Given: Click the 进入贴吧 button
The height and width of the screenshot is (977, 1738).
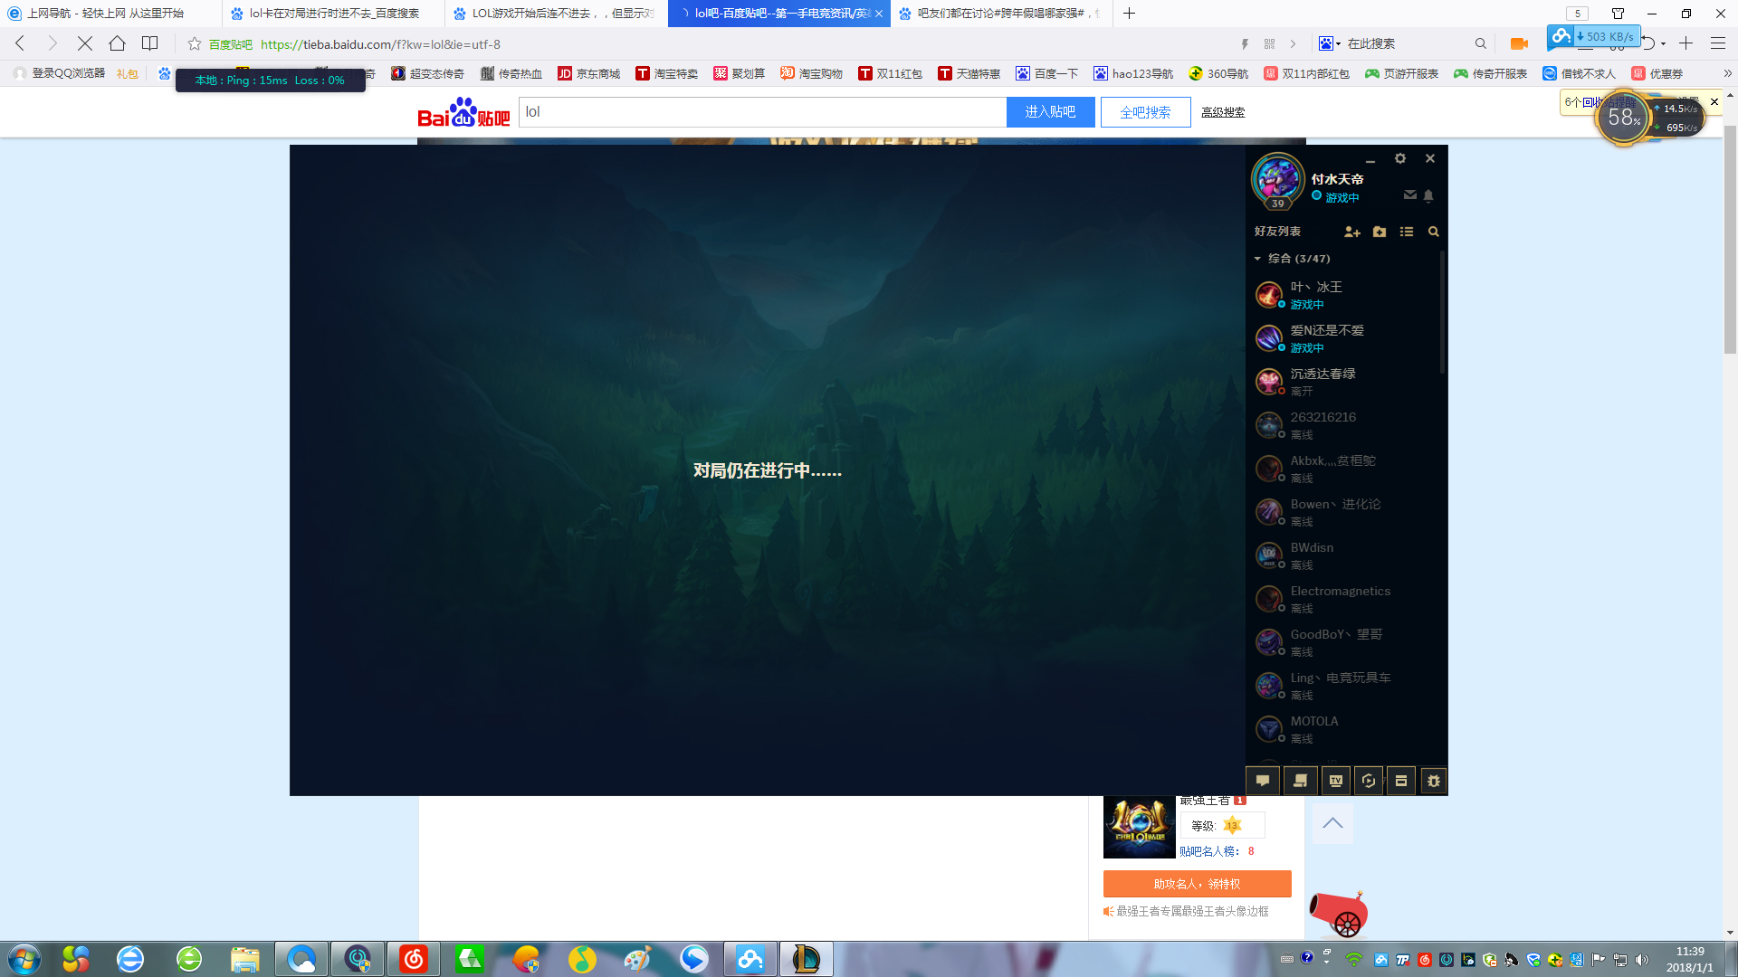Looking at the screenshot, I should tap(1050, 112).
